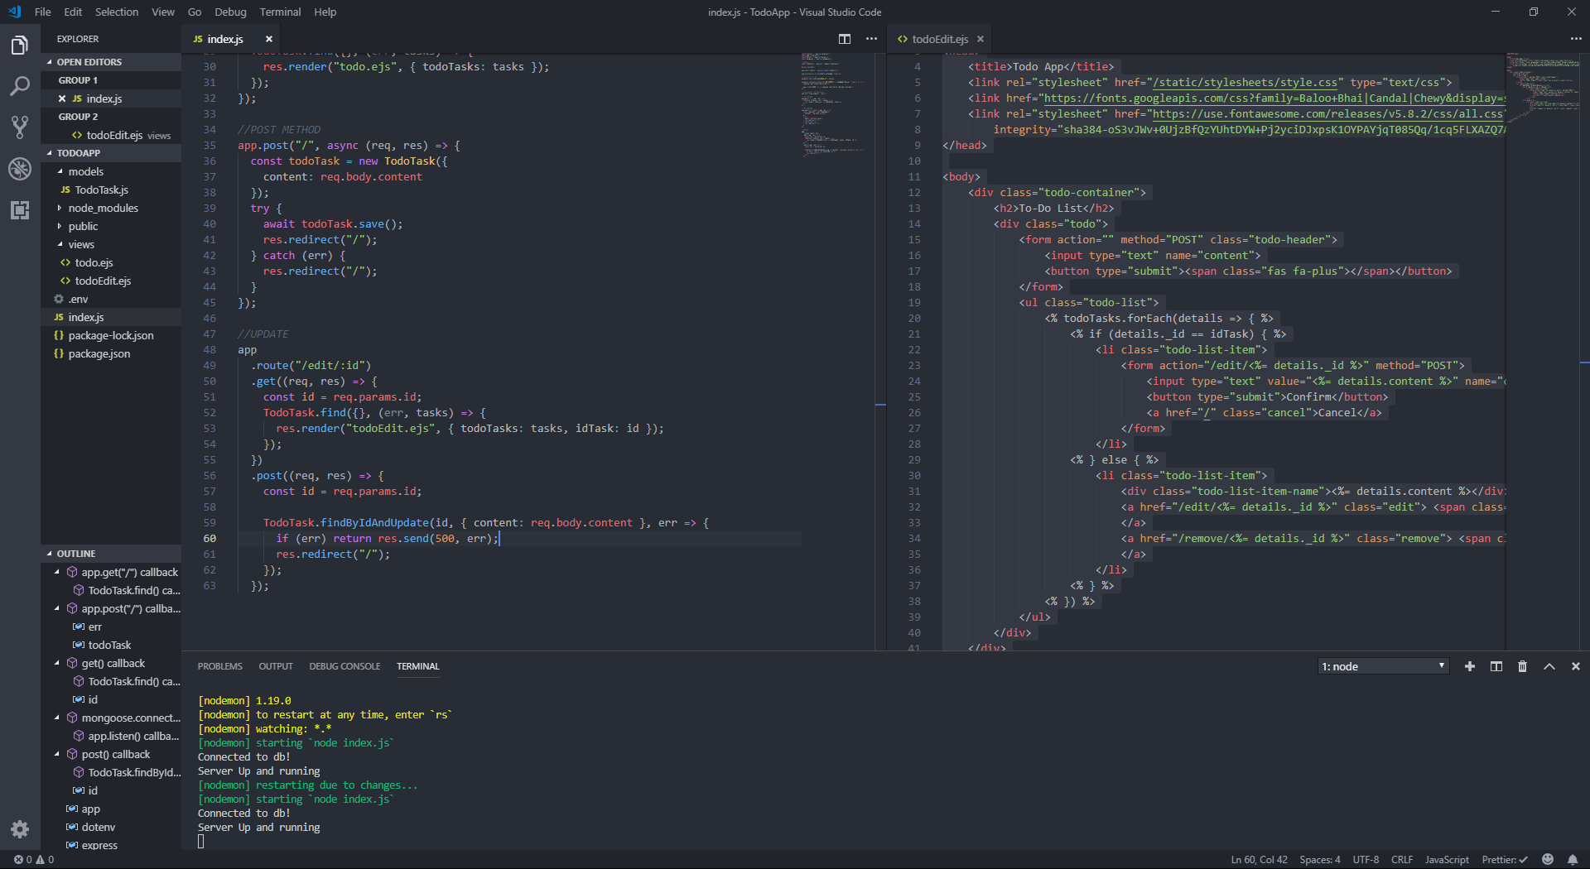The image size is (1590, 869).
Task: Collapse the TODOAPP folder
Action: click(79, 152)
